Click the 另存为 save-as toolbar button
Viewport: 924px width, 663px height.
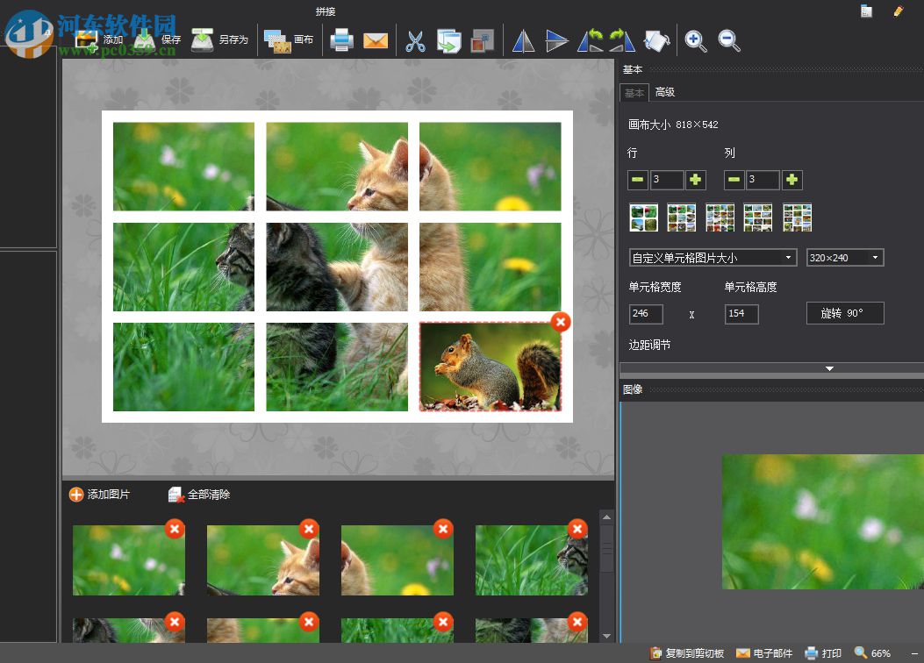(x=220, y=40)
